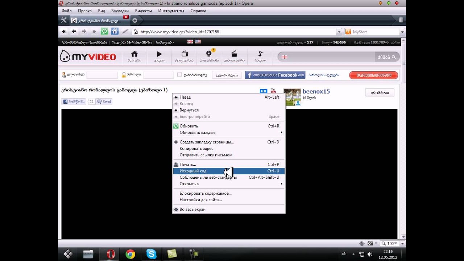
Task: Choose 'Обновить' in context menu
Action: (228, 126)
